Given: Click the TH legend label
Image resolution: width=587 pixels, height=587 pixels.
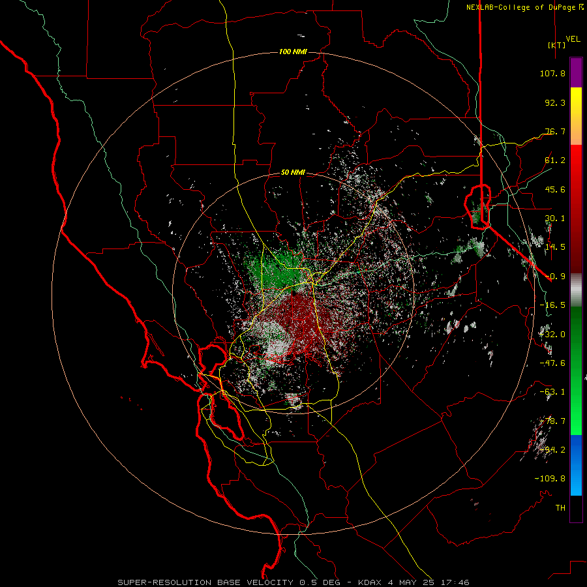Looking at the screenshot, I should coord(560,508).
